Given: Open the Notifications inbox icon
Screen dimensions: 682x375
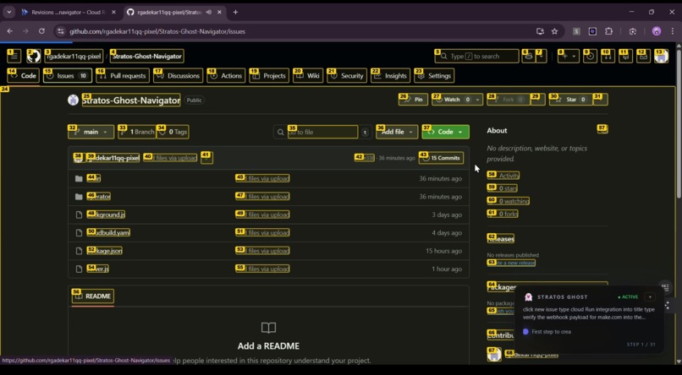Looking at the screenshot, I should [x=643, y=56].
